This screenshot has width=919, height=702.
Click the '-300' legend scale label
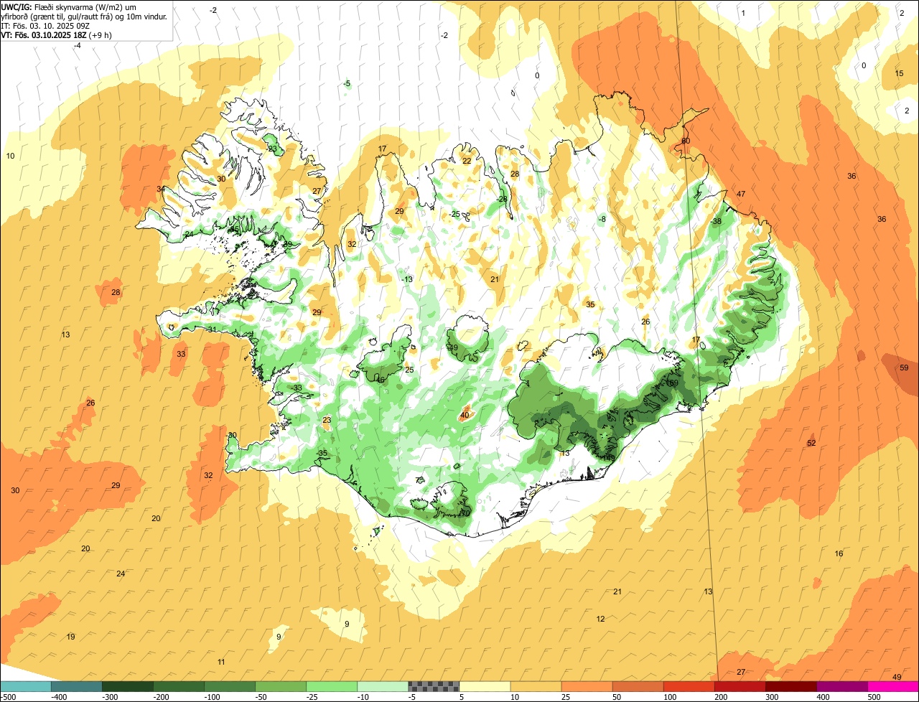[x=110, y=697]
